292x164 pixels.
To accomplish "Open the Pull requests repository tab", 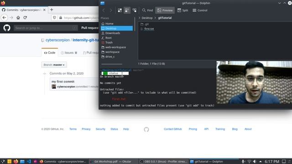I will 90,53.
